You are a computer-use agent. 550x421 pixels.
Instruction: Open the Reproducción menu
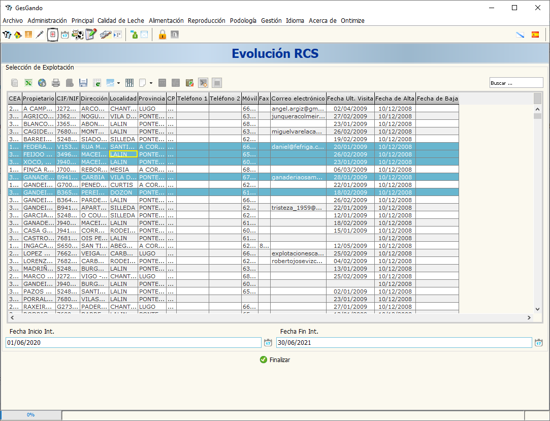coord(207,21)
